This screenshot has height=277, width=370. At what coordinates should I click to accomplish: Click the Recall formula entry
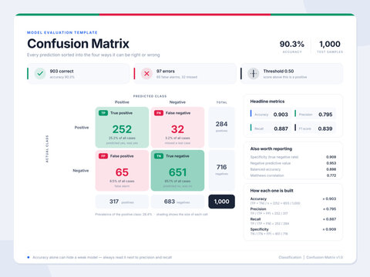[x=293, y=221]
